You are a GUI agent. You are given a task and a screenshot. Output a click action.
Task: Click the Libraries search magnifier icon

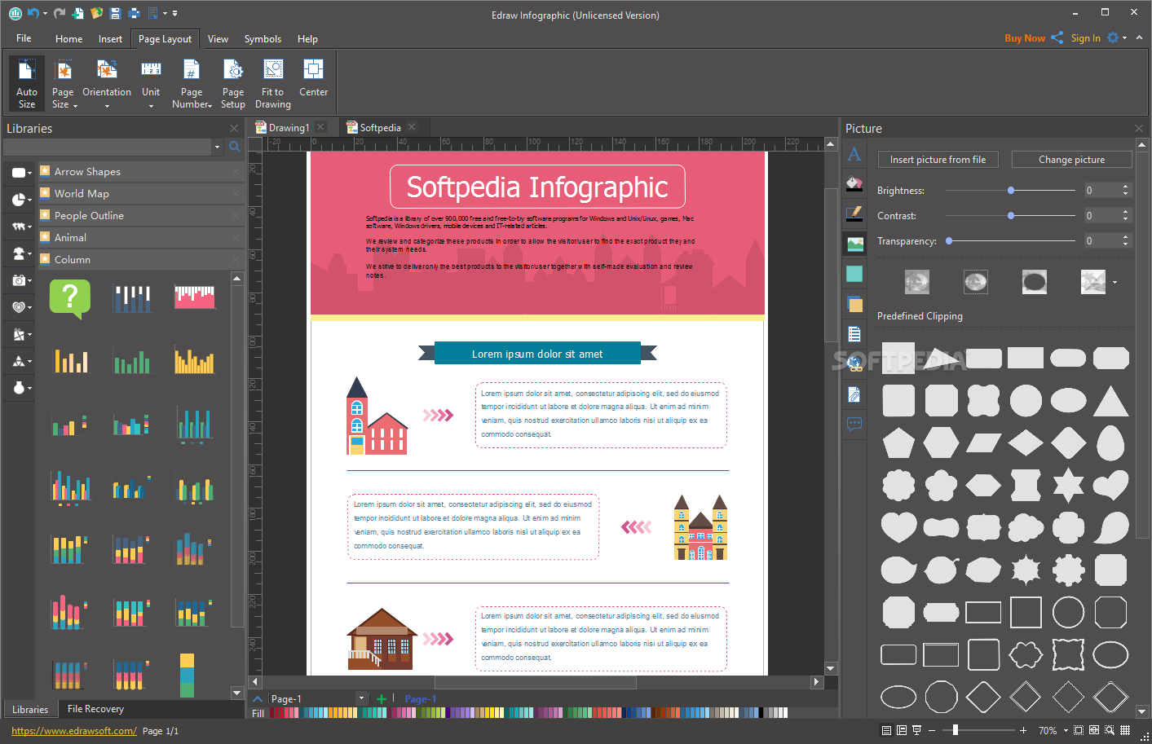tap(234, 147)
